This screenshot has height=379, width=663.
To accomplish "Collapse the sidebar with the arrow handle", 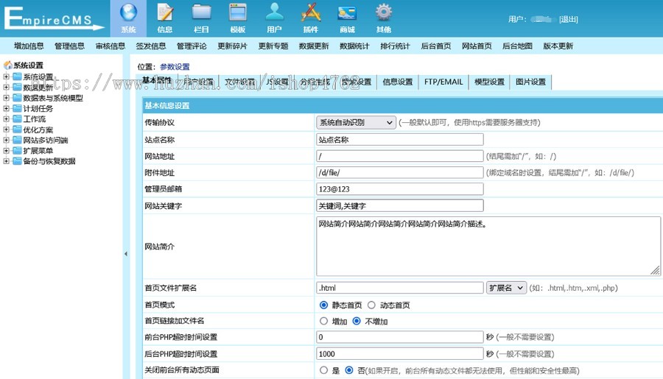I will pyautogui.click(x=125, y=253).
